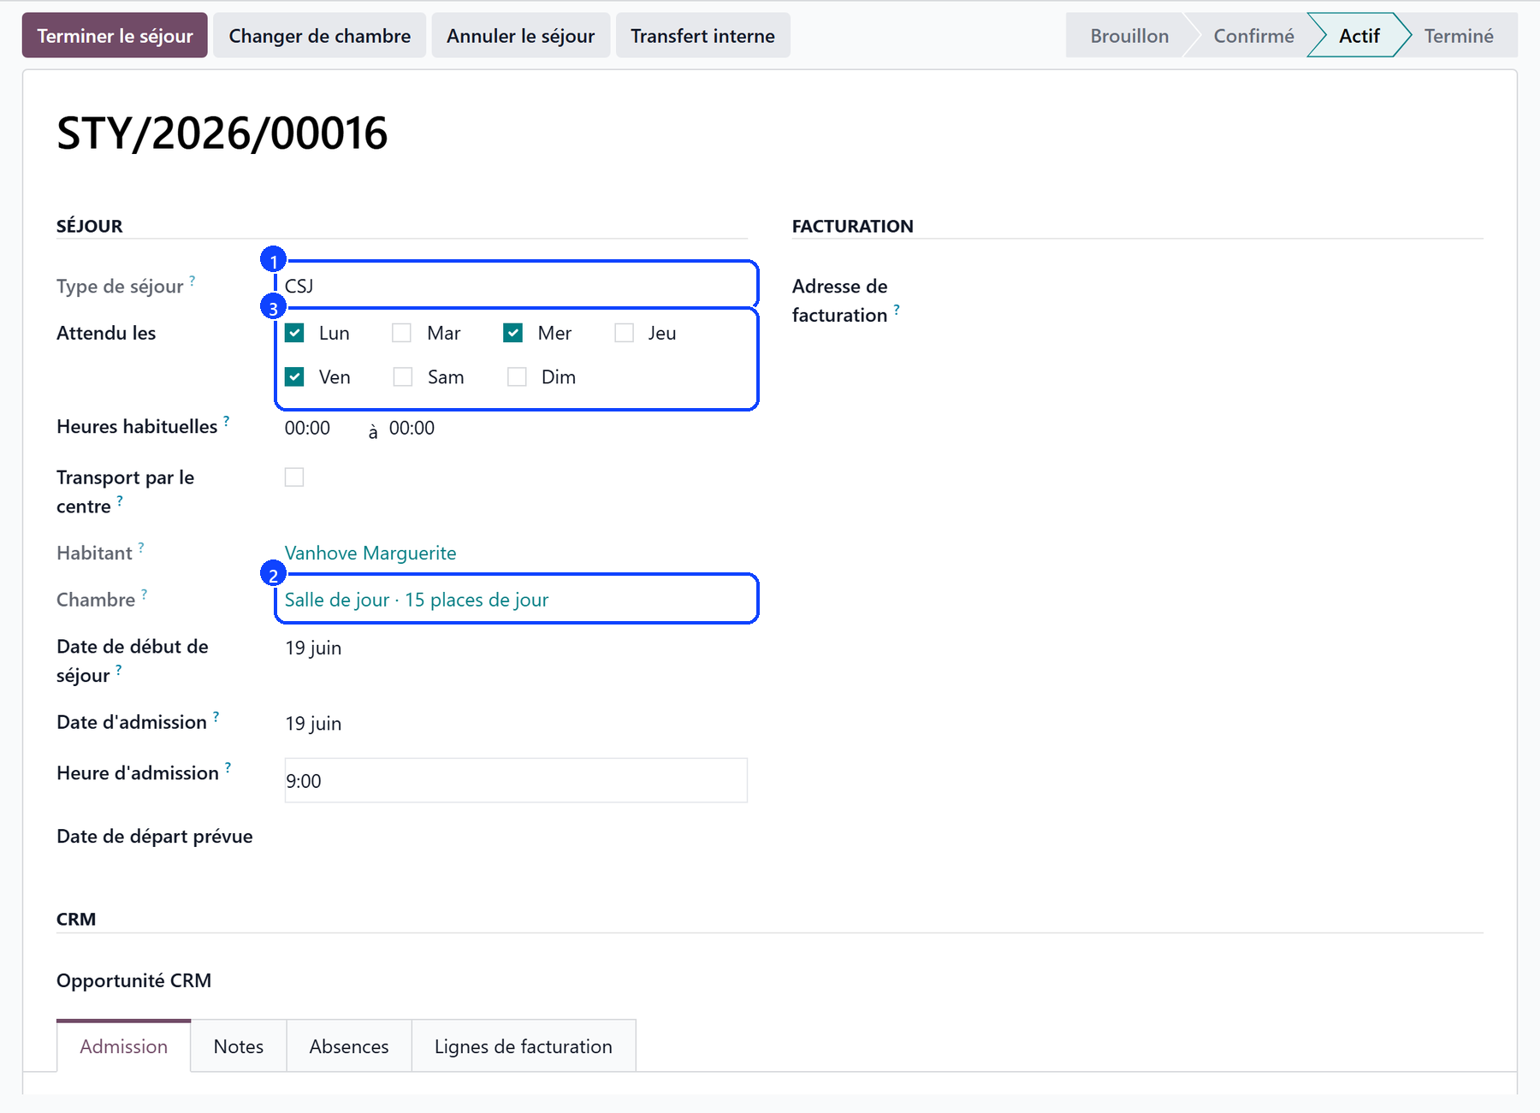1540x1113 pixels.
Task: Tick the Transport par le centre checkbox
Action: 294,477
